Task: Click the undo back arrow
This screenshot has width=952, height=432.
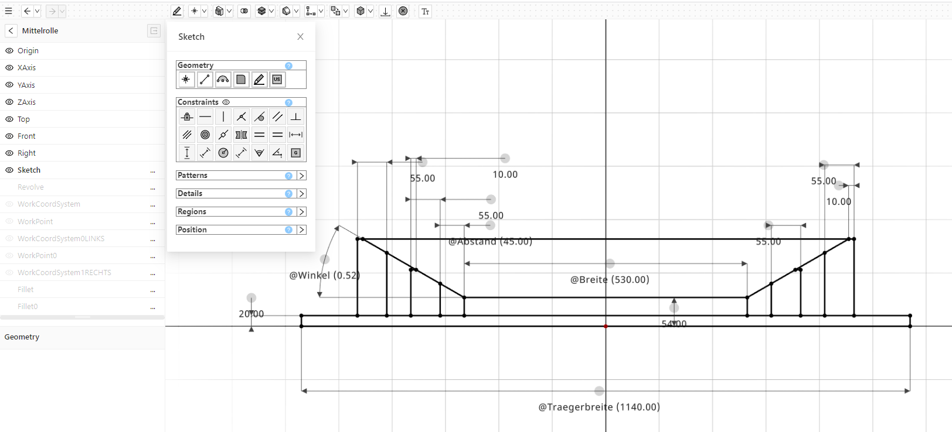Action: (x=27, y=11)
